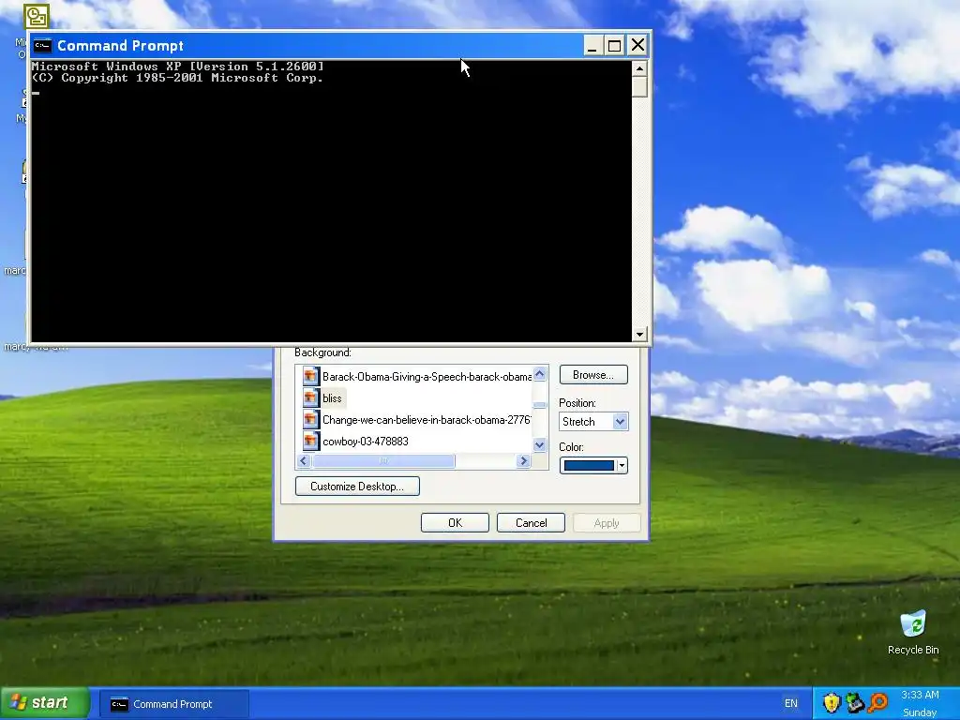Click the yellow security shield tray icon
The width and height of the screenshot is (960, 720).
coord(832,703)
